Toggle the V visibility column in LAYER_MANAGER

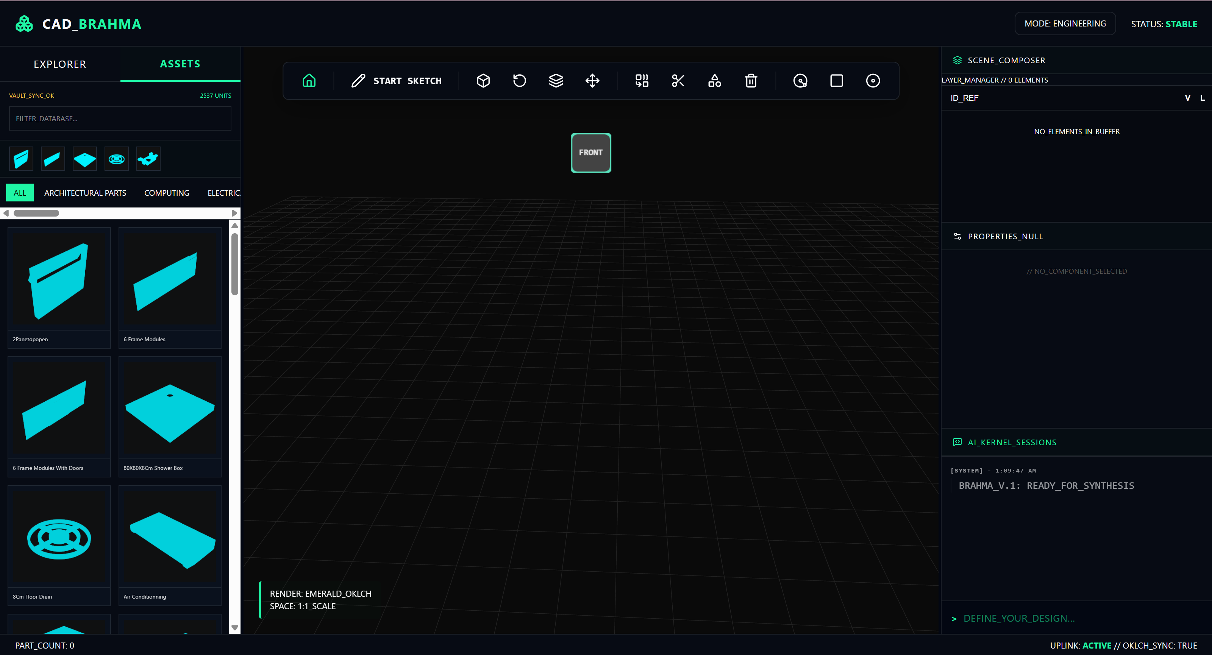(1187, 97)
